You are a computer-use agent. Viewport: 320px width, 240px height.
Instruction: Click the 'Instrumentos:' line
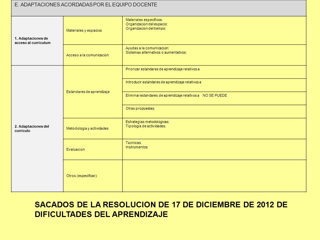(137, 147)
